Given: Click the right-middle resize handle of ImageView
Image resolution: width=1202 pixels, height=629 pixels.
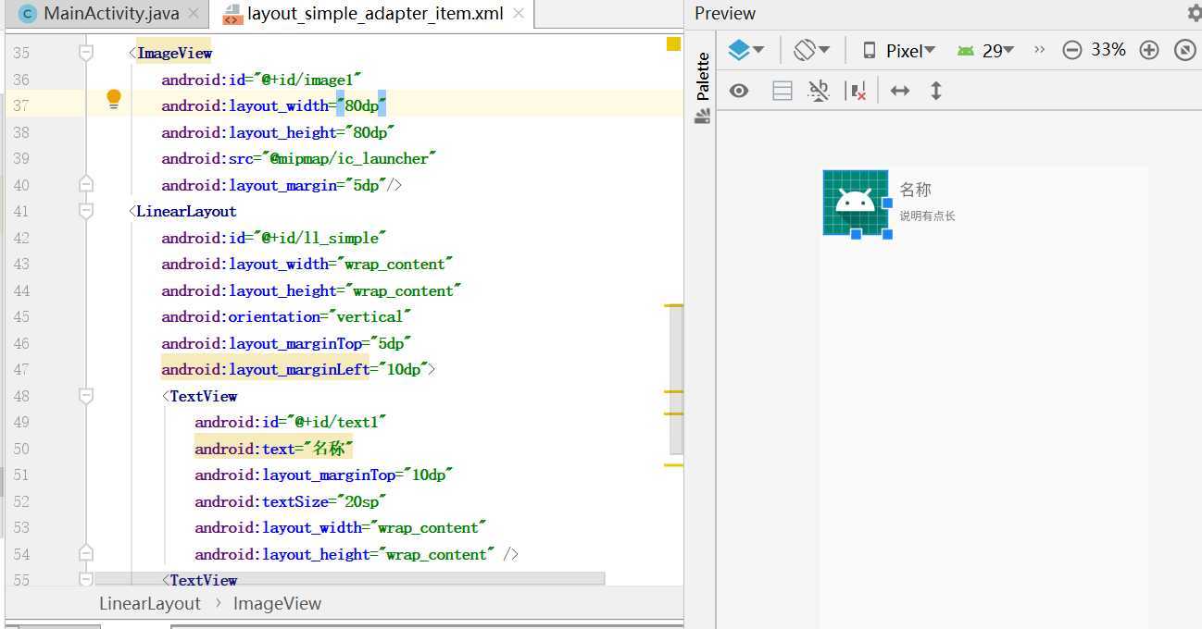Looking at the screenshot, I should (x=887, y=203).
